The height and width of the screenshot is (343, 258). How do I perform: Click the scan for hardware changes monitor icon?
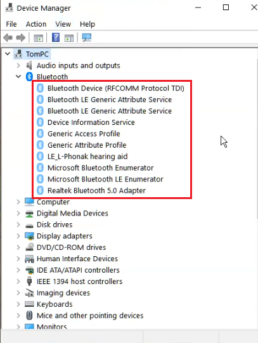[x=87, y=37]
